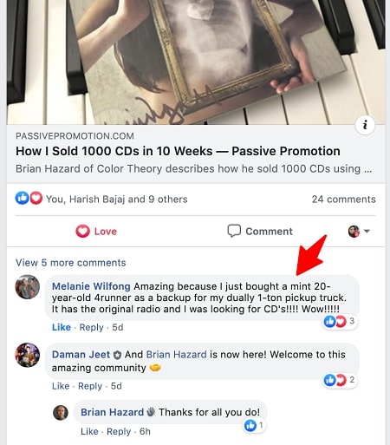Toggle the Love reaction on the post
Image resolution: width=390 pixels, height=445 pixels.
point(96,232)
